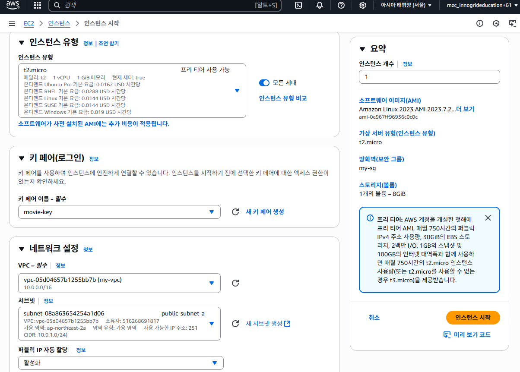The image size is (520, 372).
Task: Click 더 보기 link after AMI name
Action: pos(465,109)
